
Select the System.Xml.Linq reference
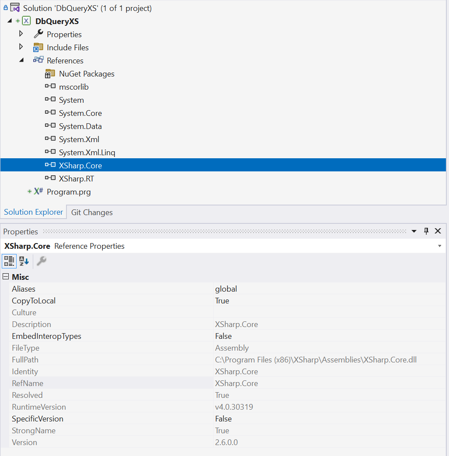tap(87, 153)
